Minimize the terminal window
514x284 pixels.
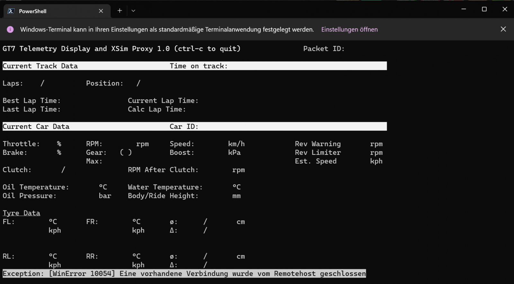pos(464,9)
